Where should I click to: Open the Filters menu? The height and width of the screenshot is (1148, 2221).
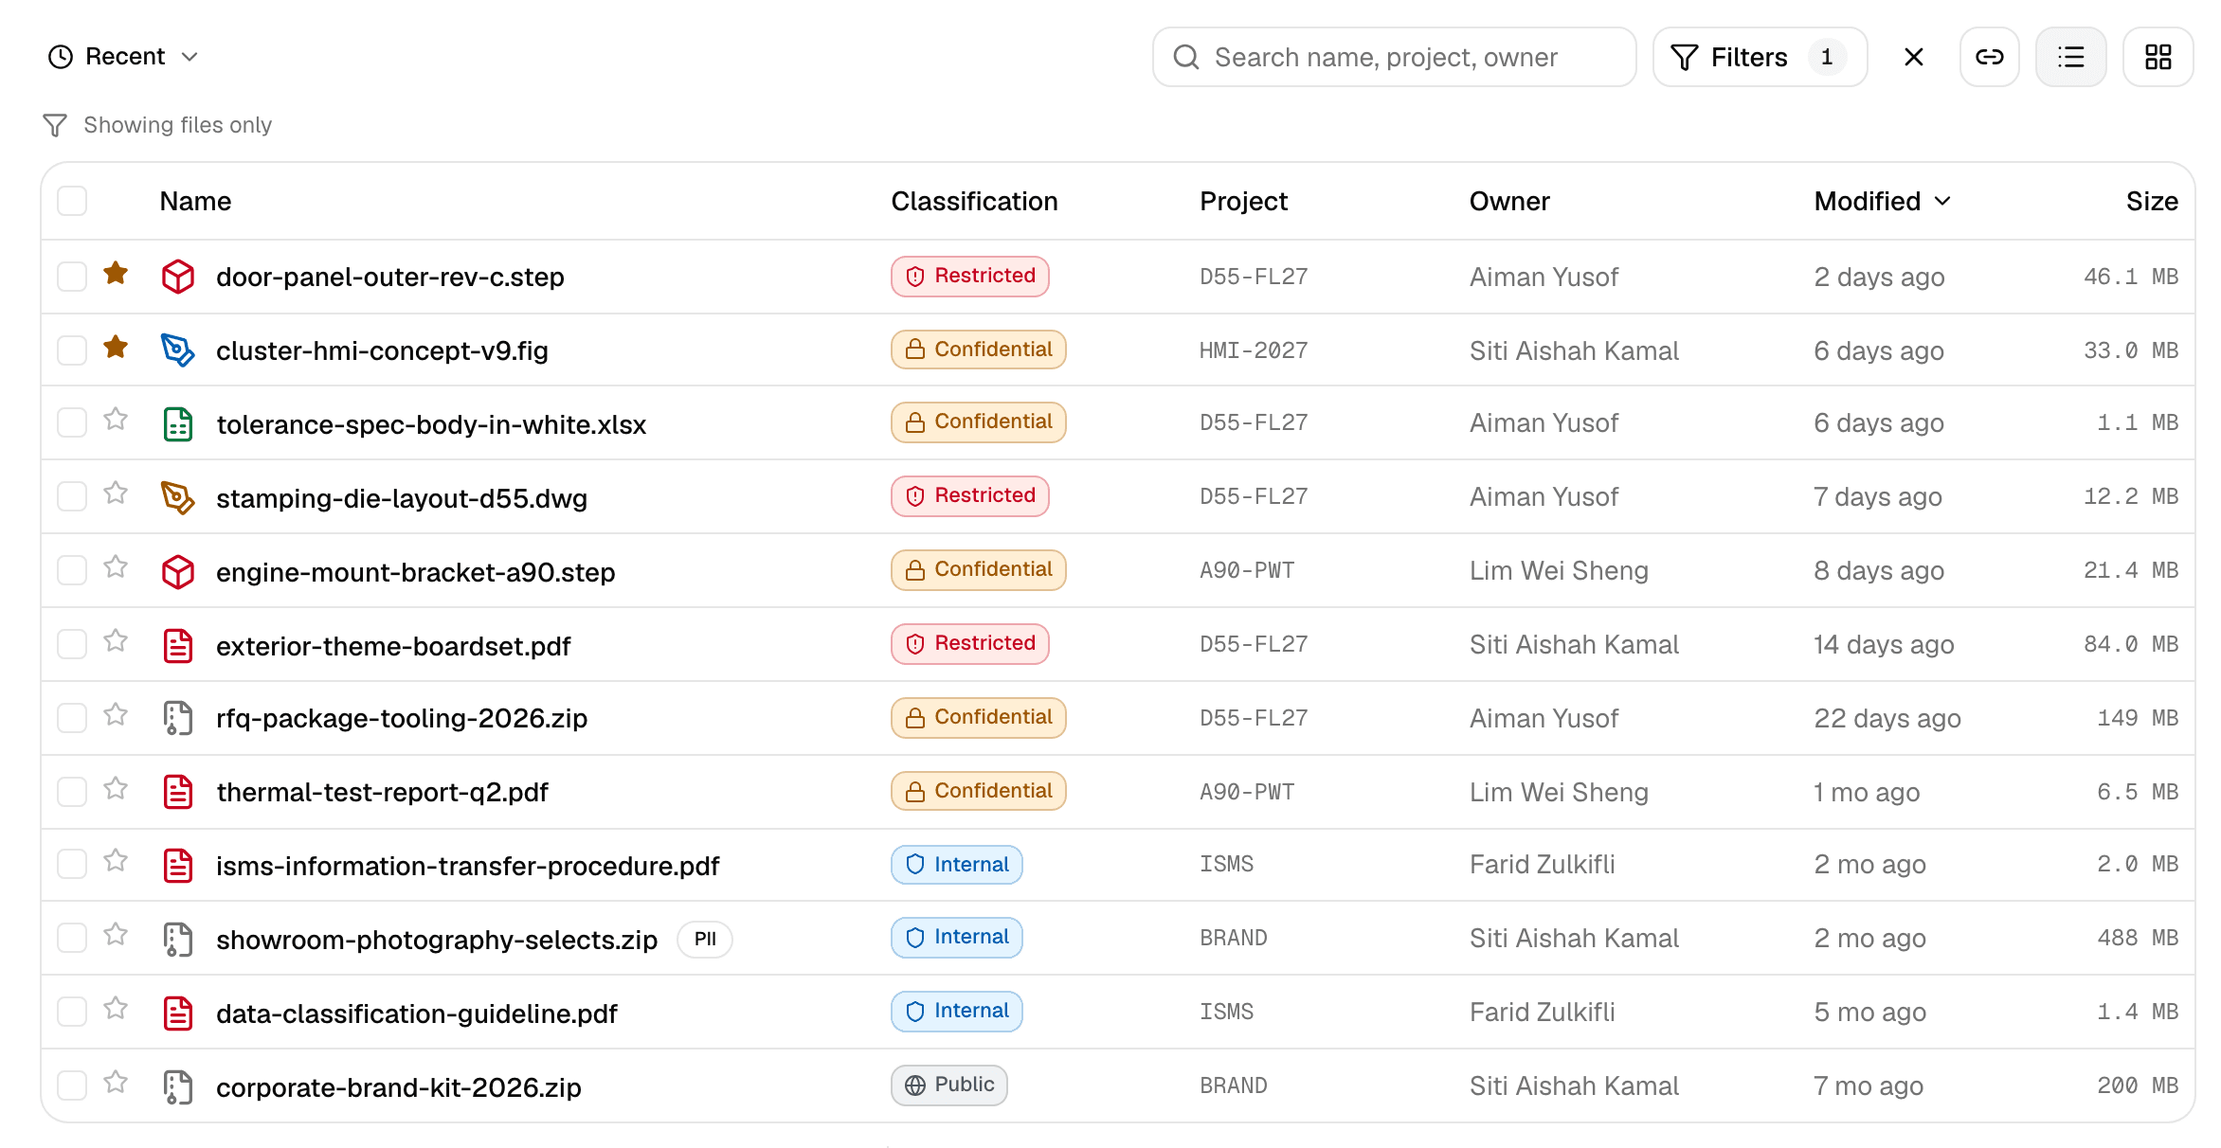(1760, 57)
